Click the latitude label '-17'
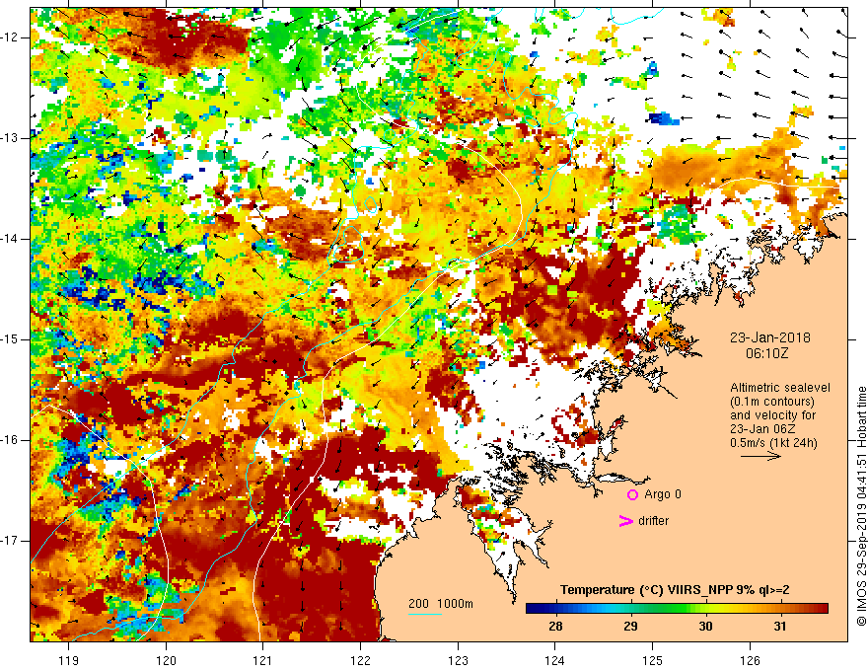868x671 pixels. click(11, 541)
